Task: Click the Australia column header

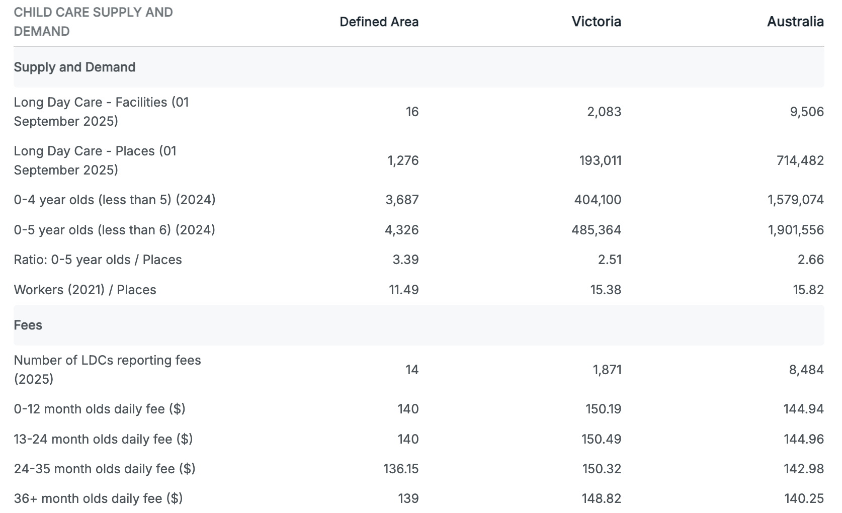Action: [795, 22]
